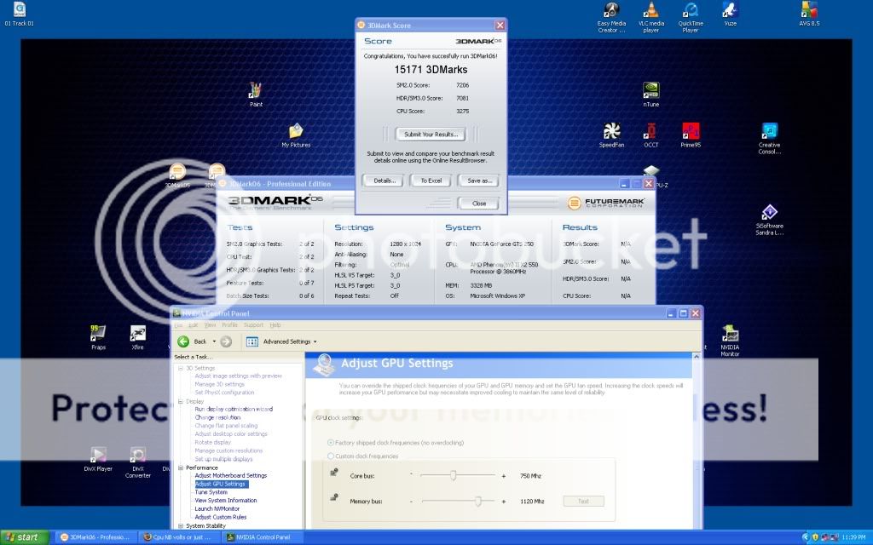Open the Advanced Settings dropdown arrow

point(315,341)
